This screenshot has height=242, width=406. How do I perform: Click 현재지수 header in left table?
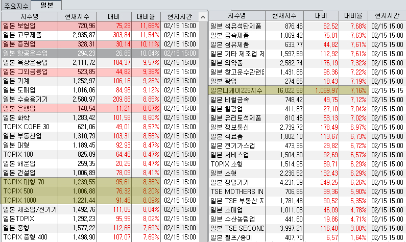coord(77,16)
